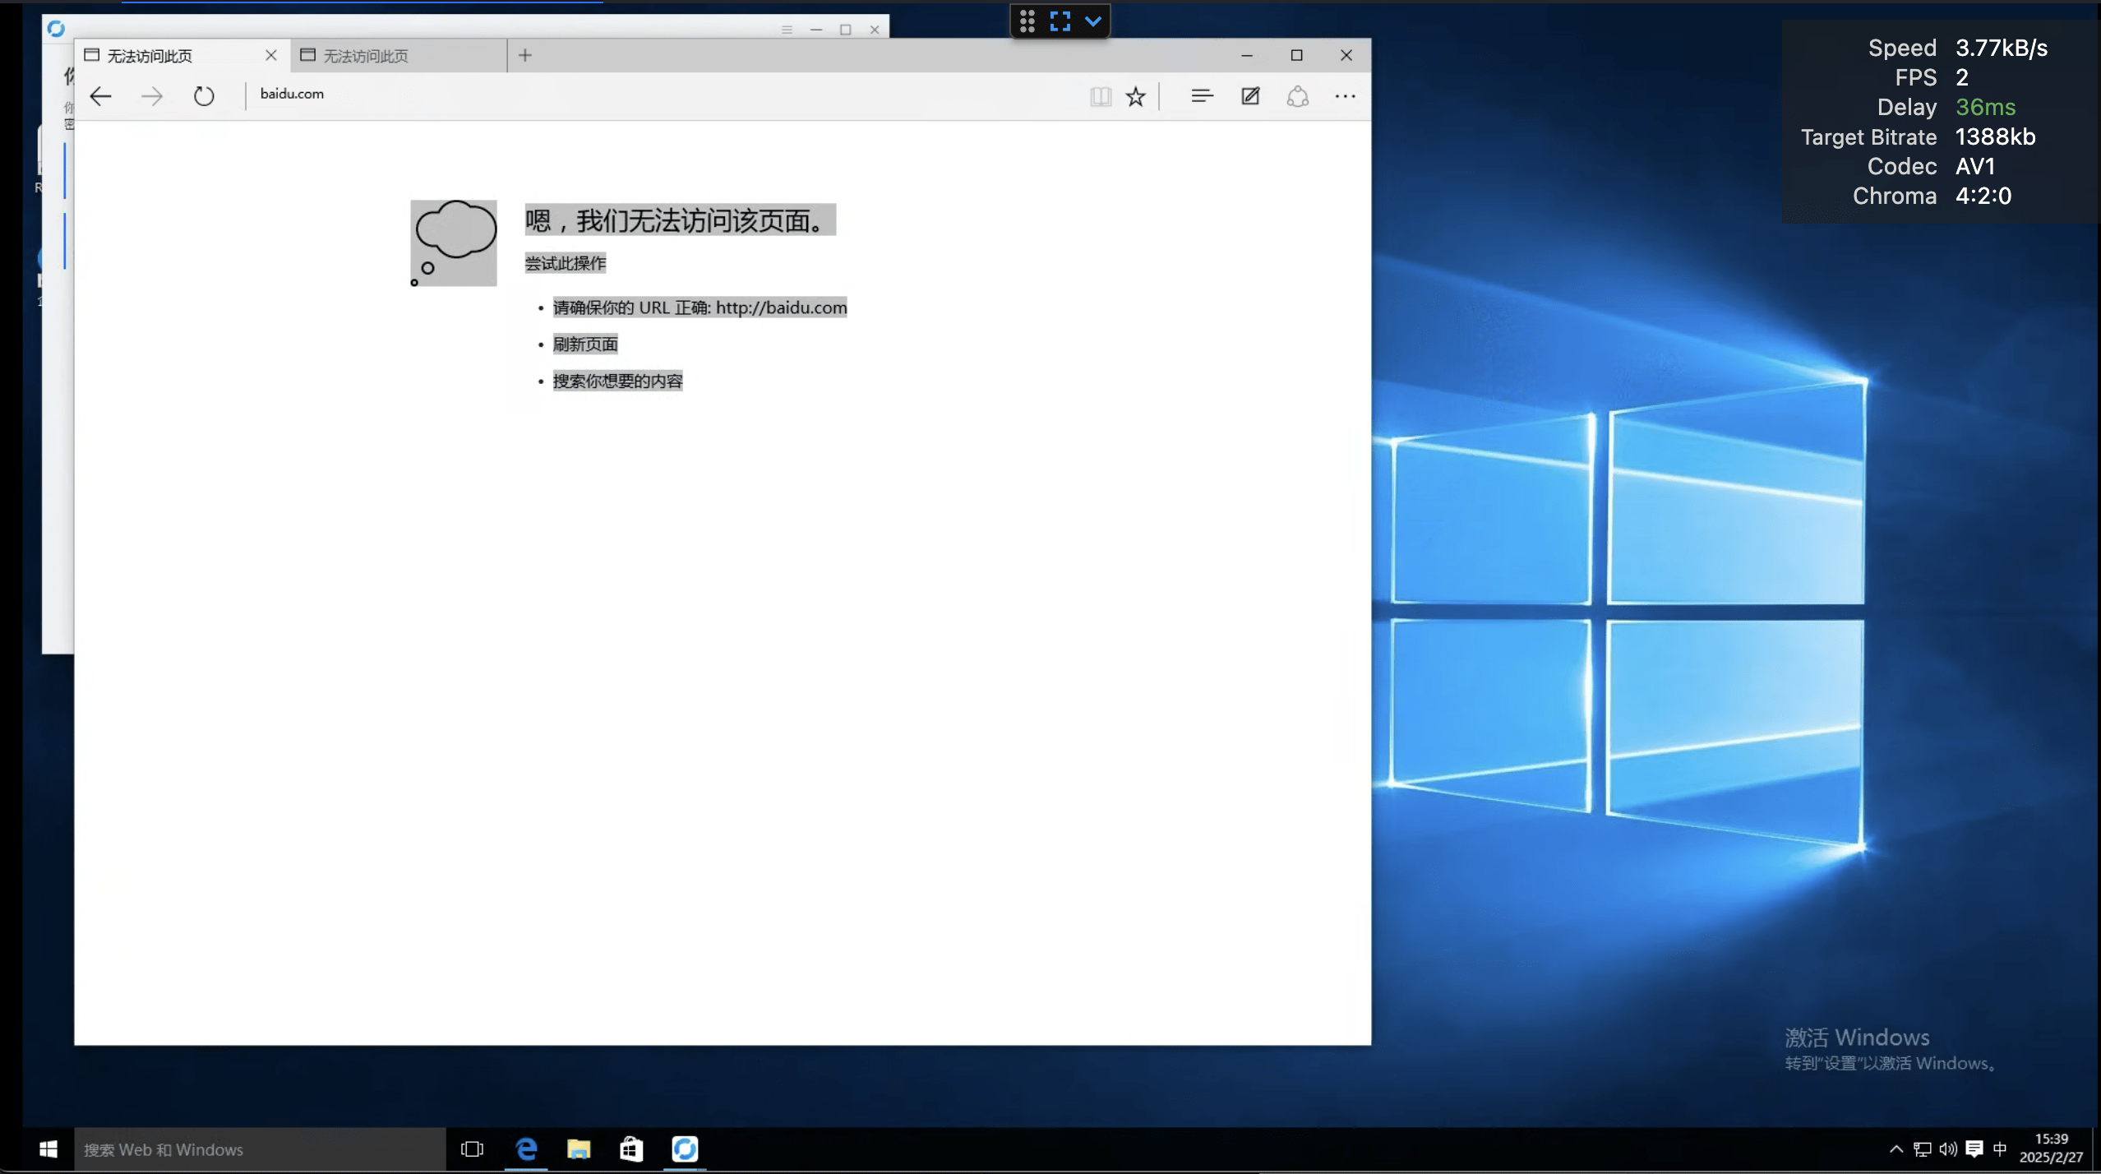Minimize the Edge browser window
The height and width of the screenshot is (1174, 2101).
click(x=1247, y=55)
